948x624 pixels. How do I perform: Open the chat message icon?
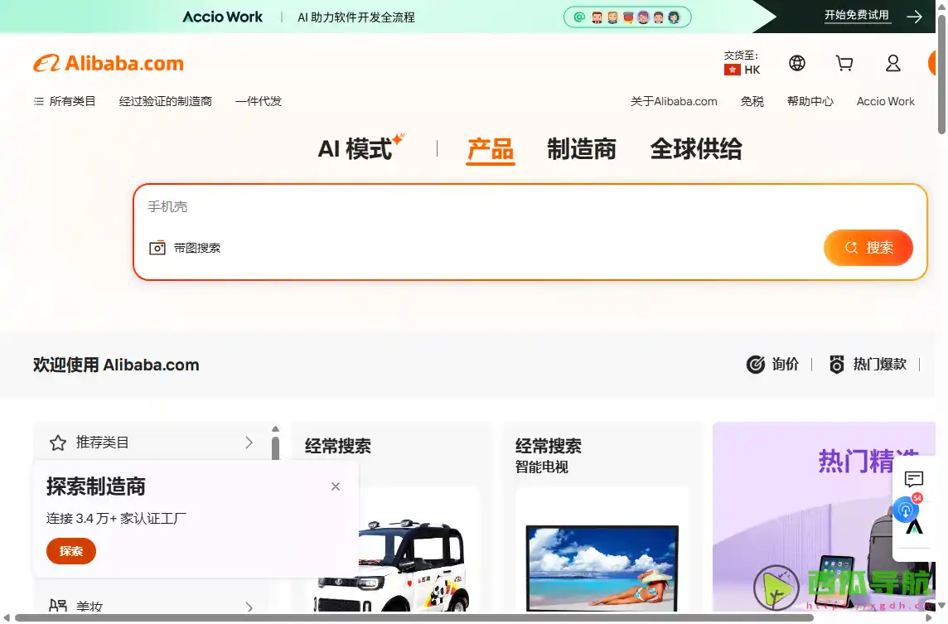[x=913, y=480]
